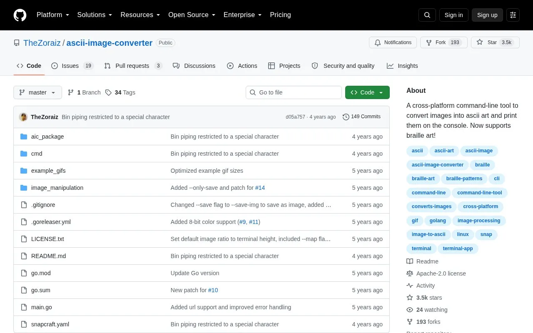Open the ascii-image-converter repository link

[110, 43]
